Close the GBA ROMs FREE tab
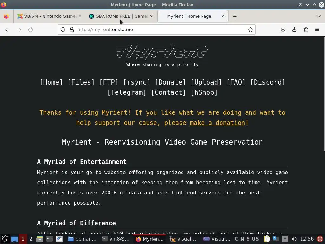This screenshot has height=244, width=325. tap(151, 16)
